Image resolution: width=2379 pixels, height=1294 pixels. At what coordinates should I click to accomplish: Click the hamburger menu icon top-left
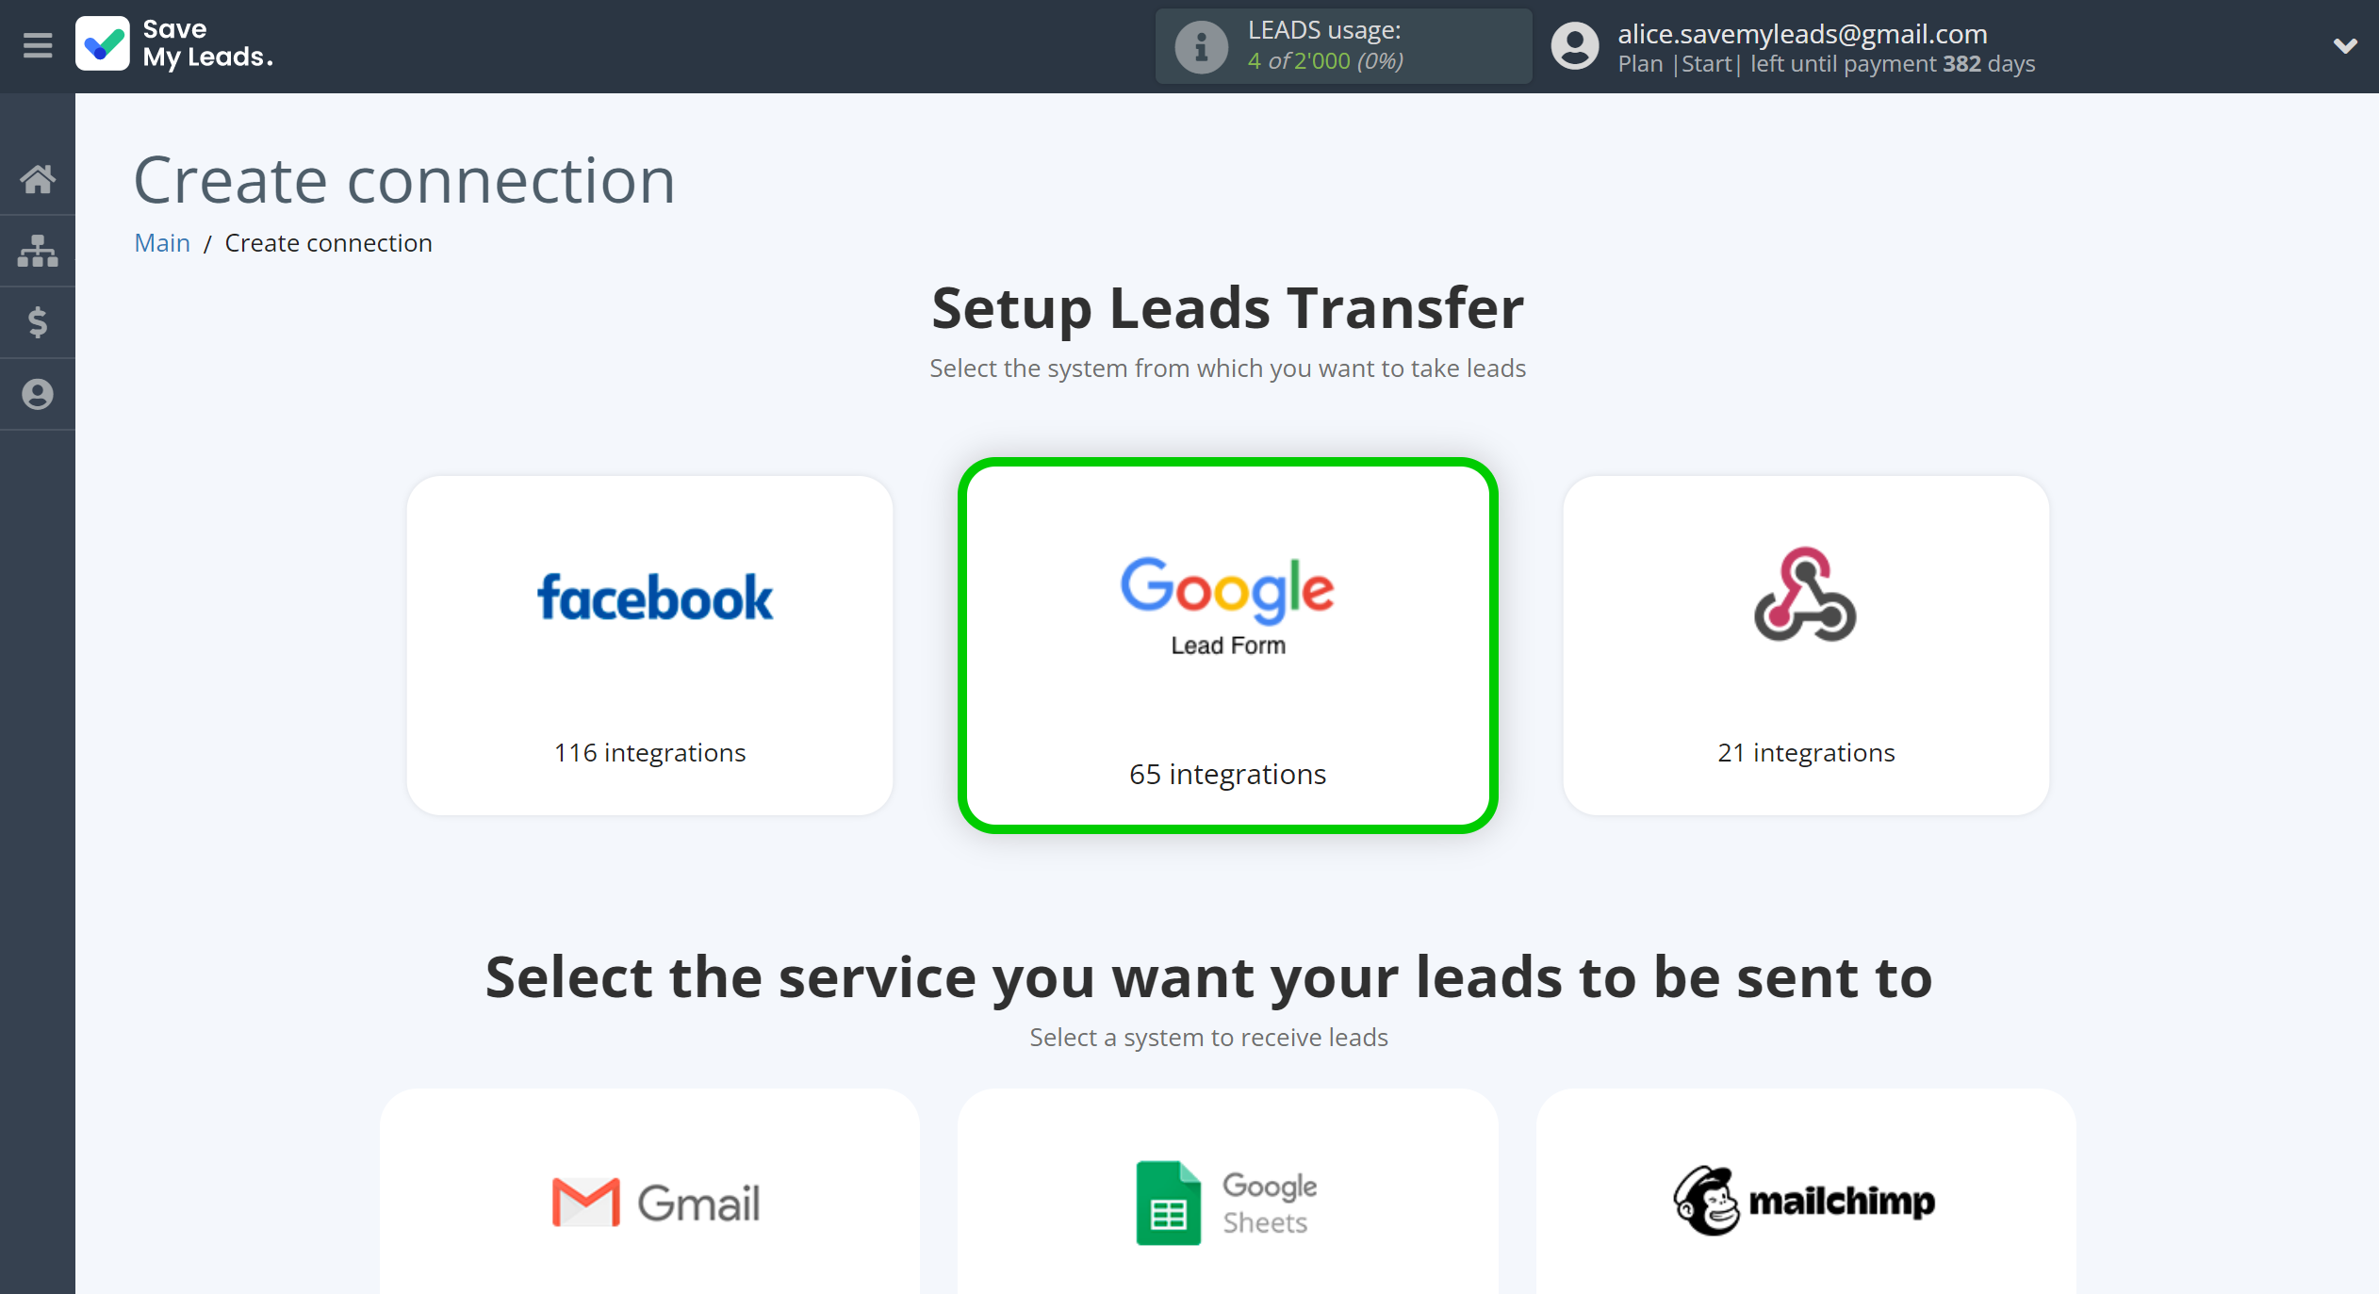click(x=39, y=44)
